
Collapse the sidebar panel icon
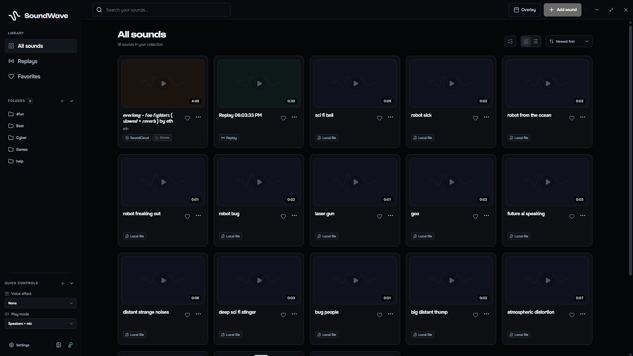(x=59, y=345)
